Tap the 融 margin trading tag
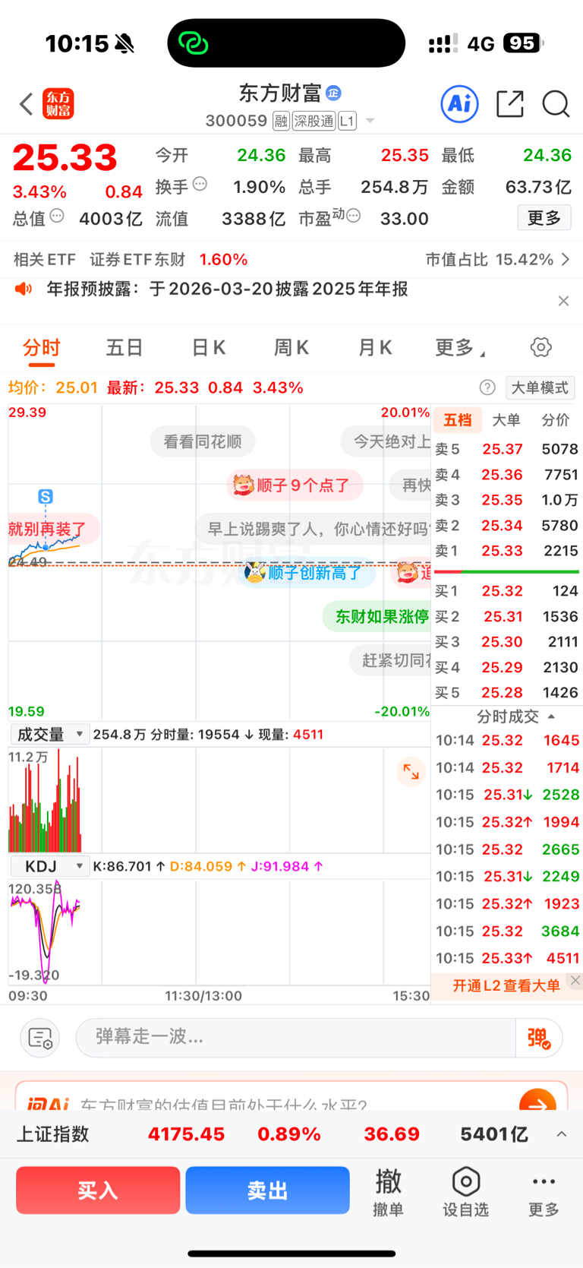Viewport: 583px width, 1268px height. point(281,121)
